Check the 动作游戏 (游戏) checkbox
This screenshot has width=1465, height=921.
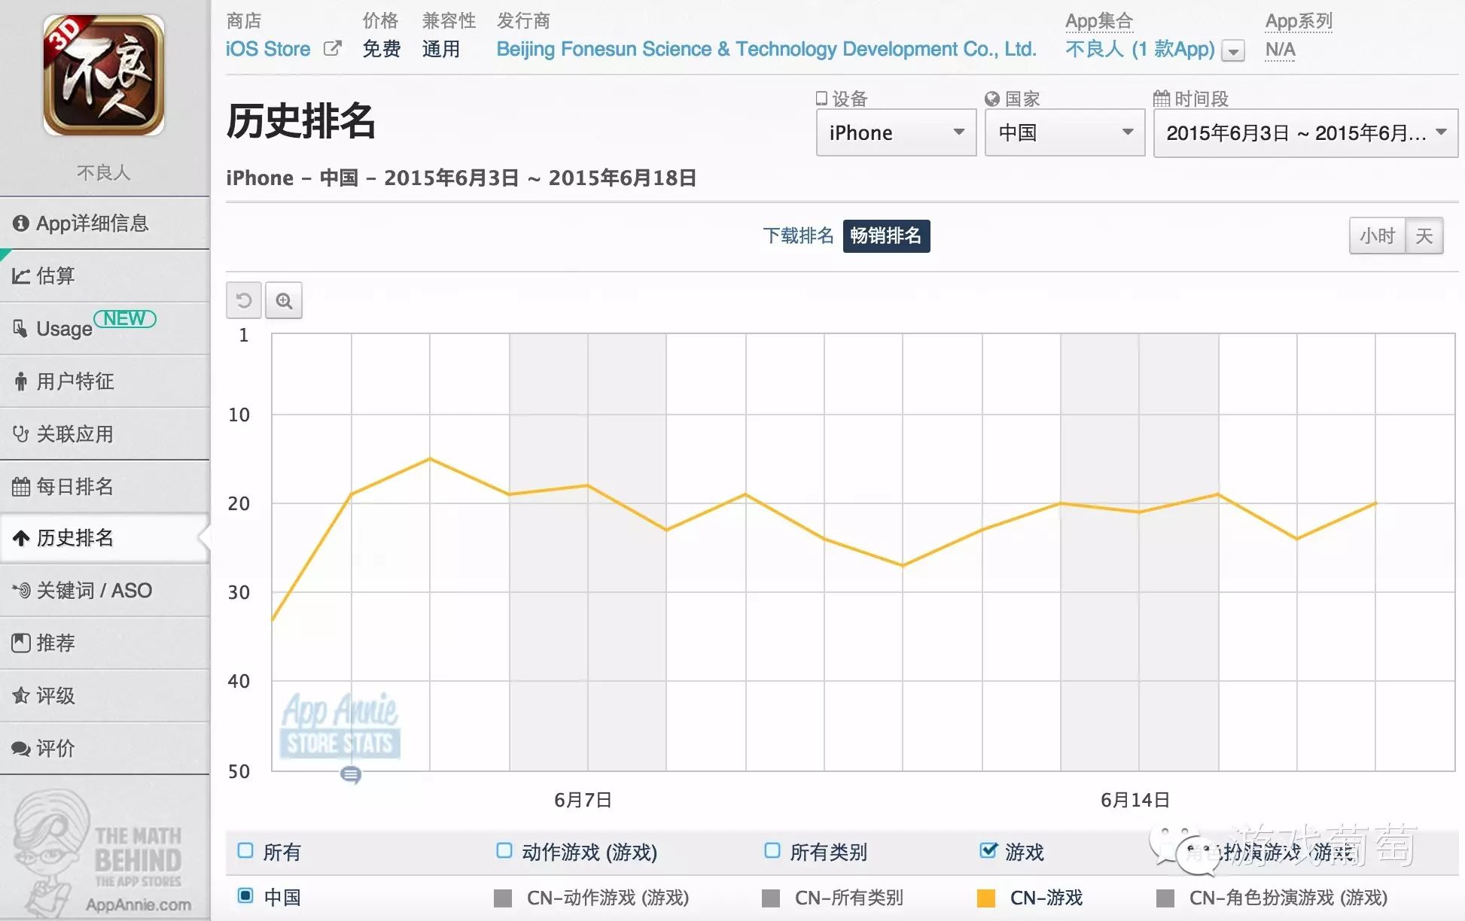pyautogui.click(x=504, y=851)
